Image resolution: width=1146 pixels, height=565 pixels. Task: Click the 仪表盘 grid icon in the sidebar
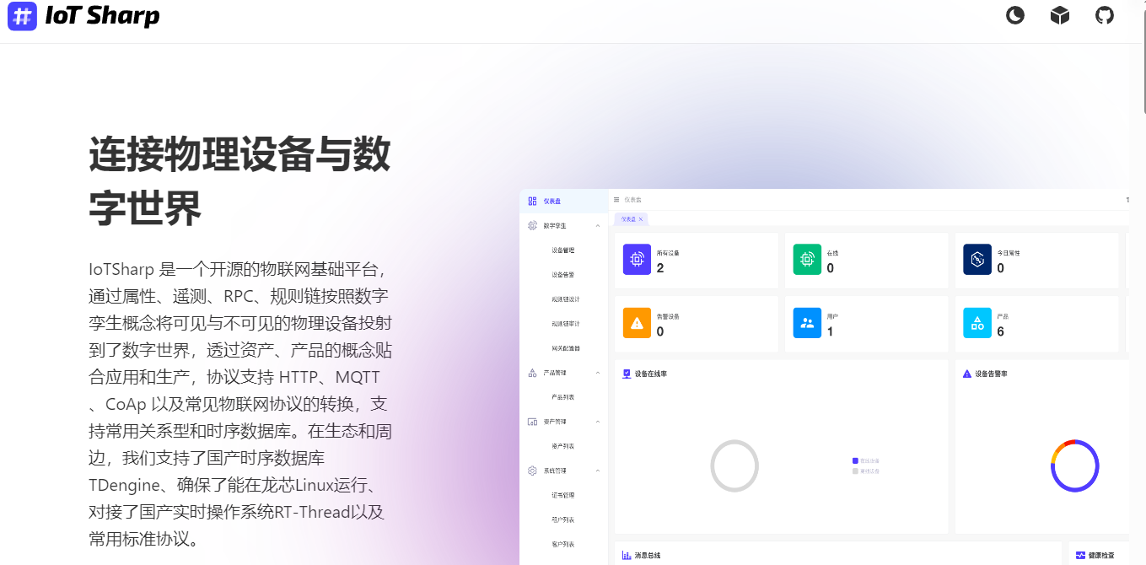[532, 201]
